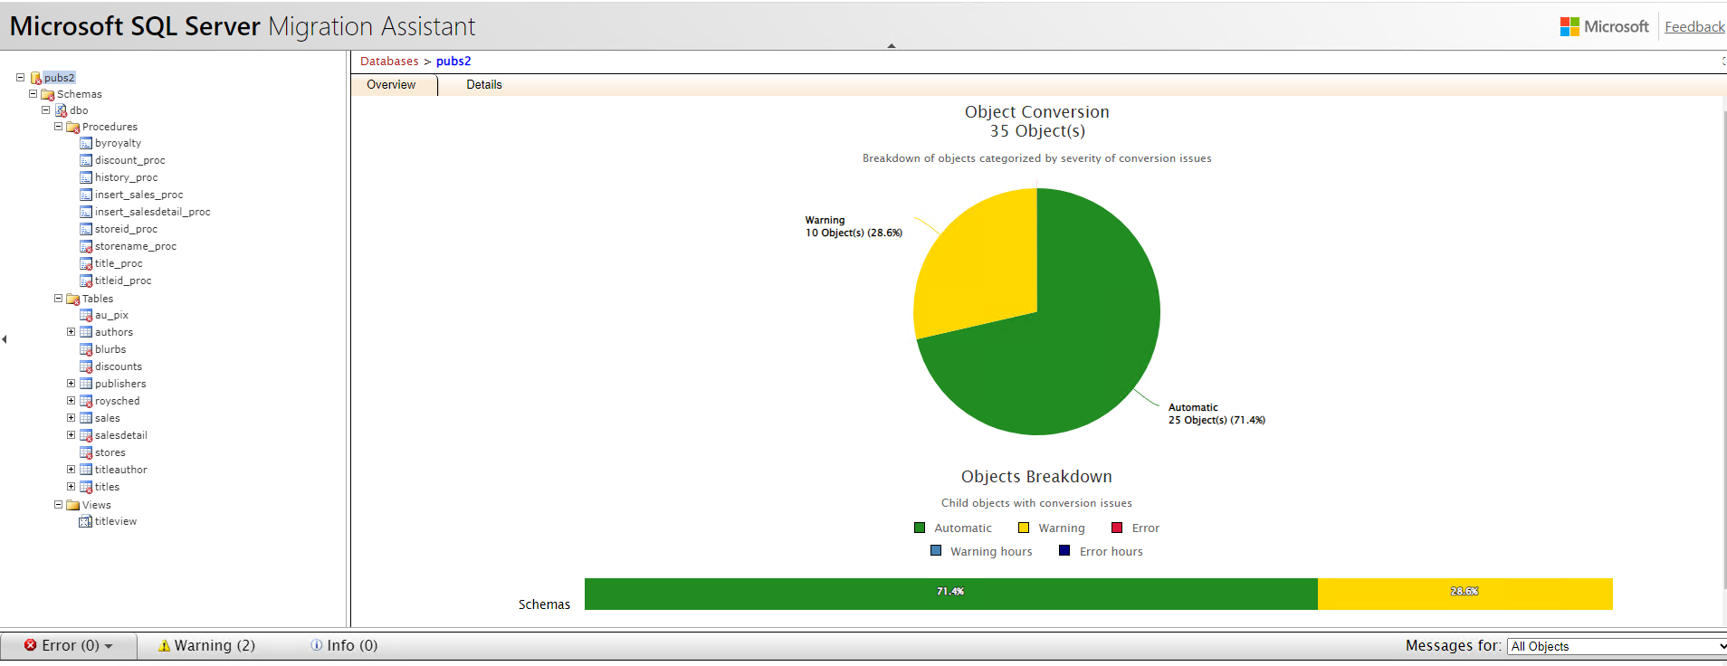Select the au_pix table icon
Screen dimensions: 1727x666
point(86,315)
